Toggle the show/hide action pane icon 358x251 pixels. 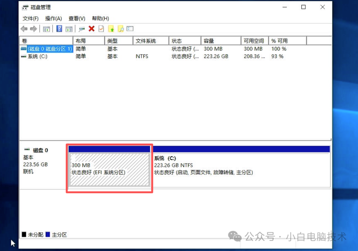click(x=69, y=29)
